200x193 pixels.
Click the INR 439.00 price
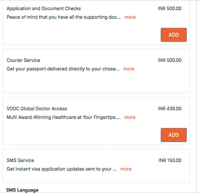(170, 109)
